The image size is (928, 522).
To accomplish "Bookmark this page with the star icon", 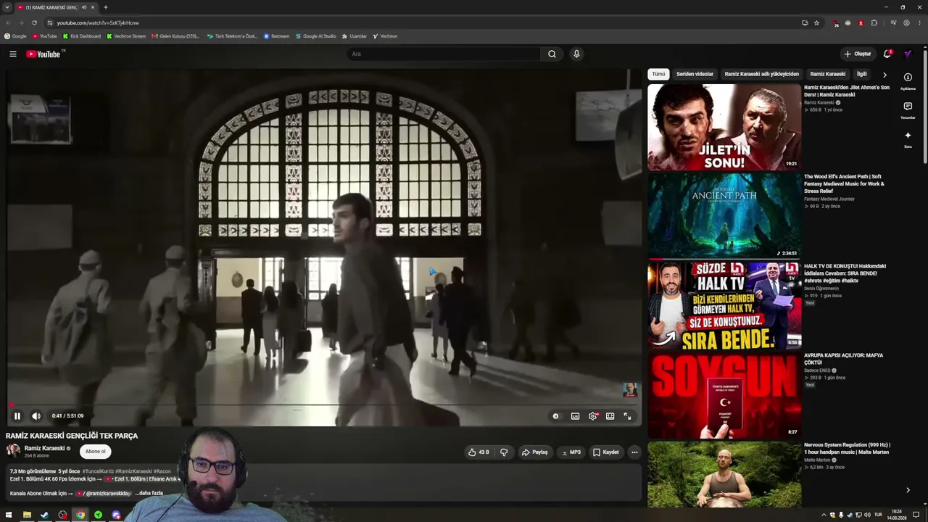I will pyautogui.click(x=816, y=22).
